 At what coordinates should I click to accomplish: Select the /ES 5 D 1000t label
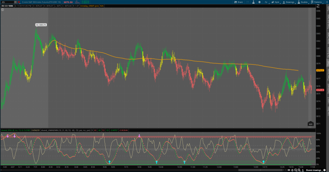(x=7, y=6)
